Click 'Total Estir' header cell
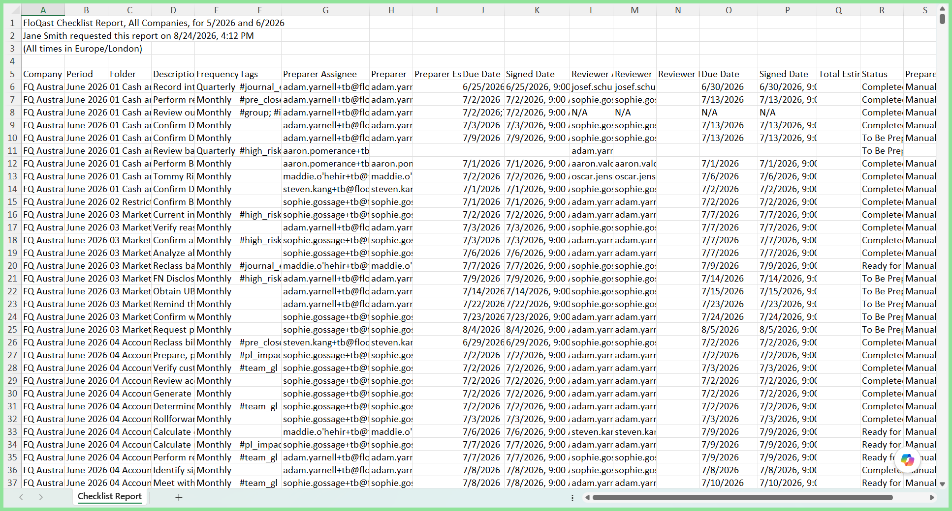The height and width of the screenshot is (511, 952). coord(838,74)
